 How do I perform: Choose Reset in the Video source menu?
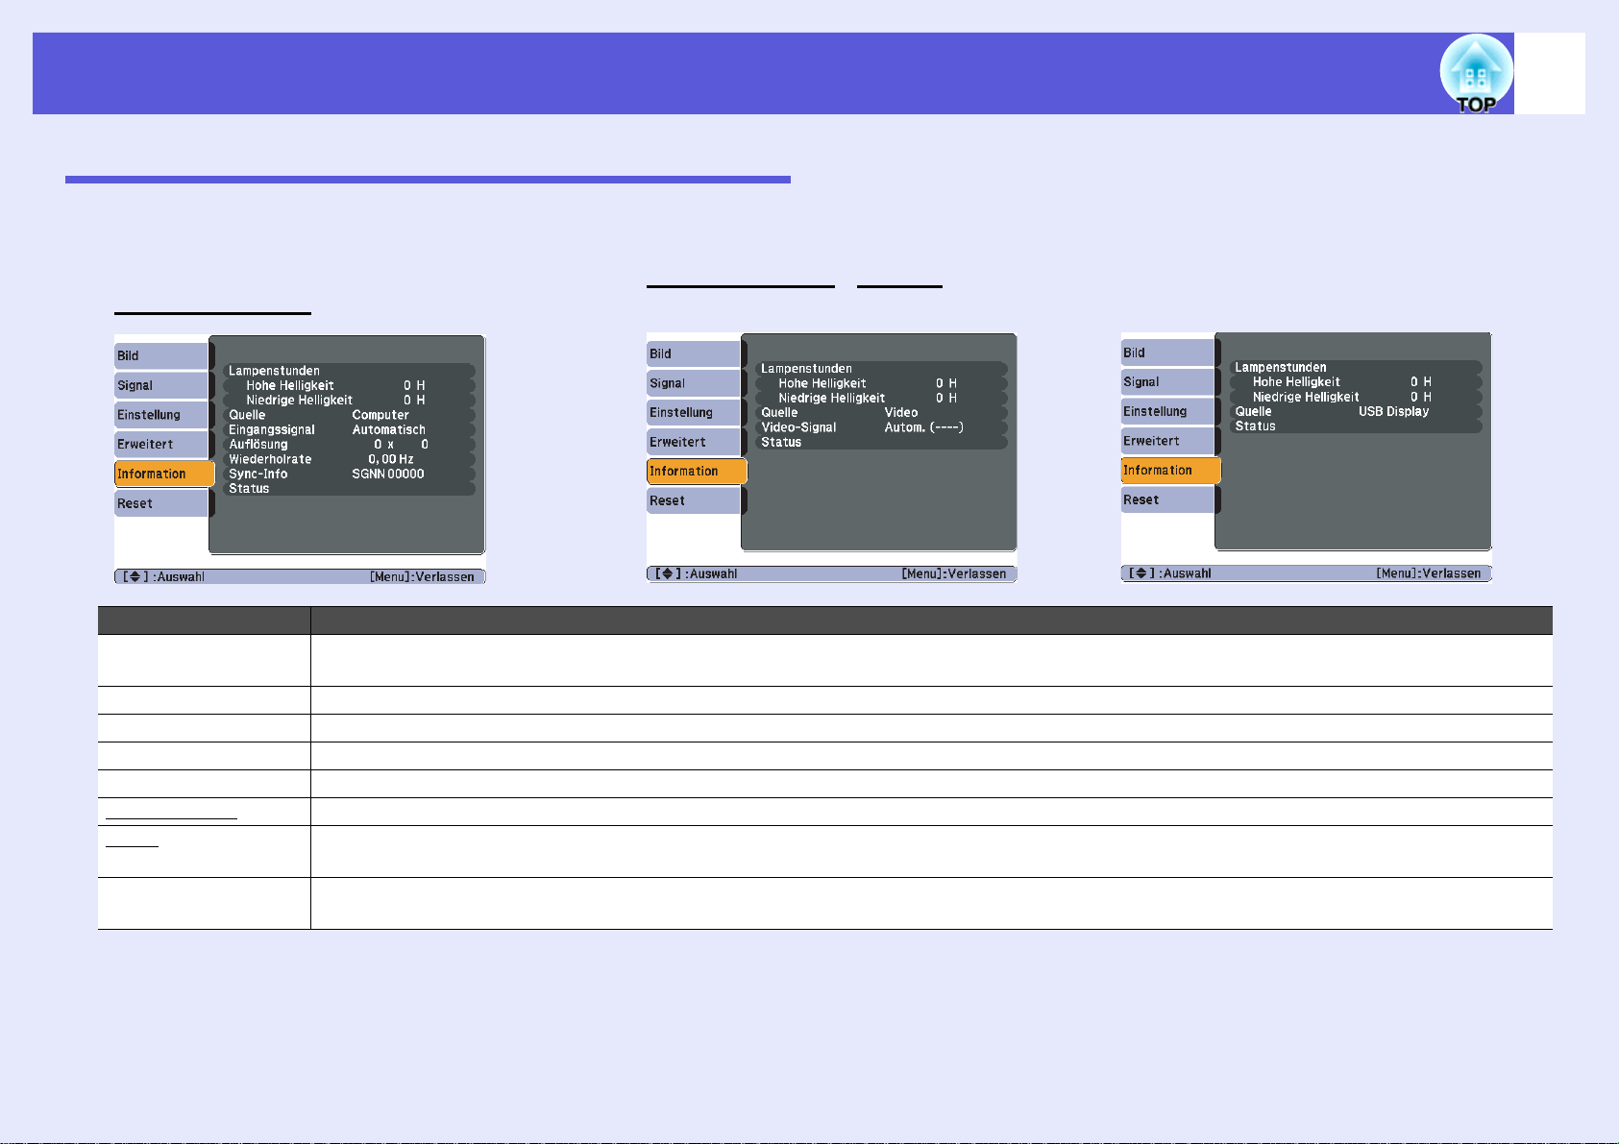694,500
